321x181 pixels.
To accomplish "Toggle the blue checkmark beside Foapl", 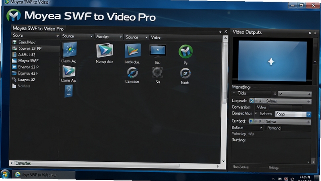I will 309,114.
